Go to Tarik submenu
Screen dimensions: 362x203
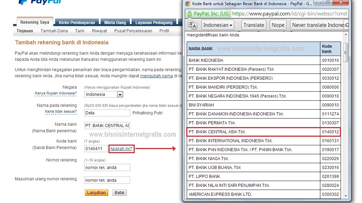(80, 31)
